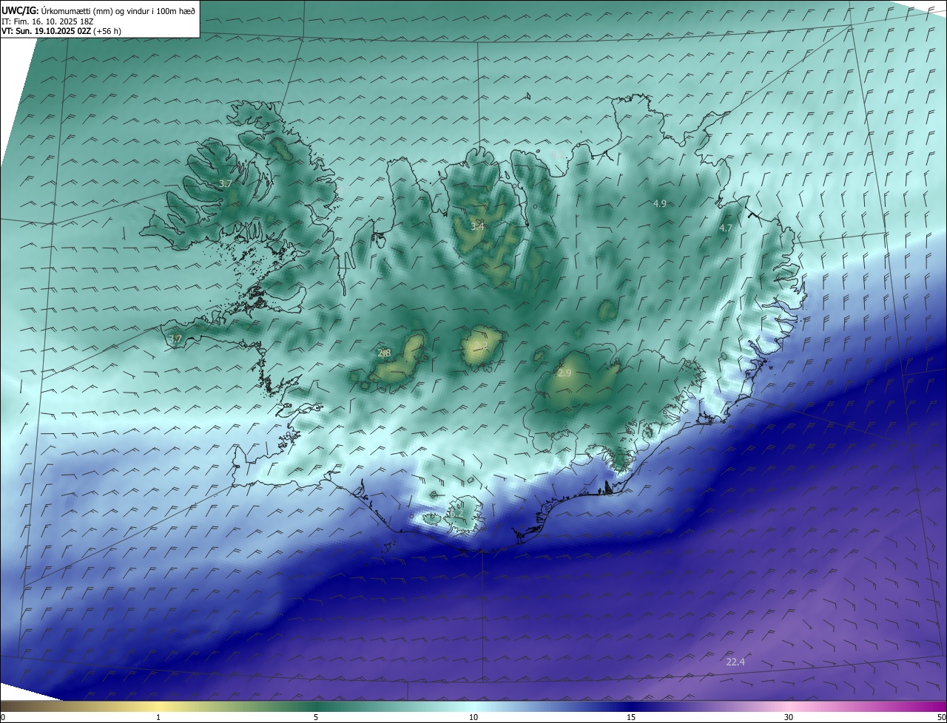947x723 pixels.
Task: Click the 4.9 value in northeast Iceland
Action: pos(660,203)
